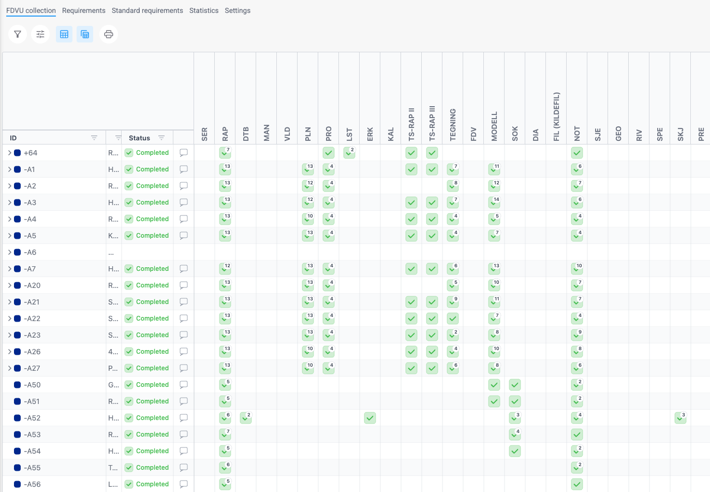
Task: Expand row -A27
Action: [9, 368]
